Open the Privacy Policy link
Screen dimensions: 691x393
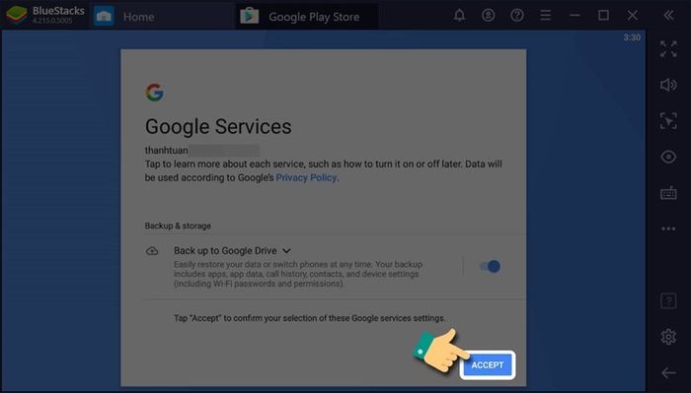(x=306, y=177)
